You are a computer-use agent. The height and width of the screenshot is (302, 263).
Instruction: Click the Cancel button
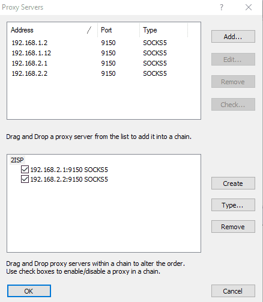coord(233,291)
